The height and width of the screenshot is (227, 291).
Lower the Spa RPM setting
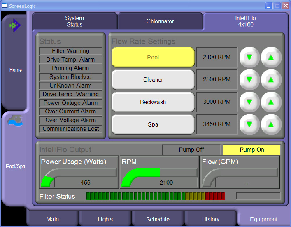click(249, 124)
